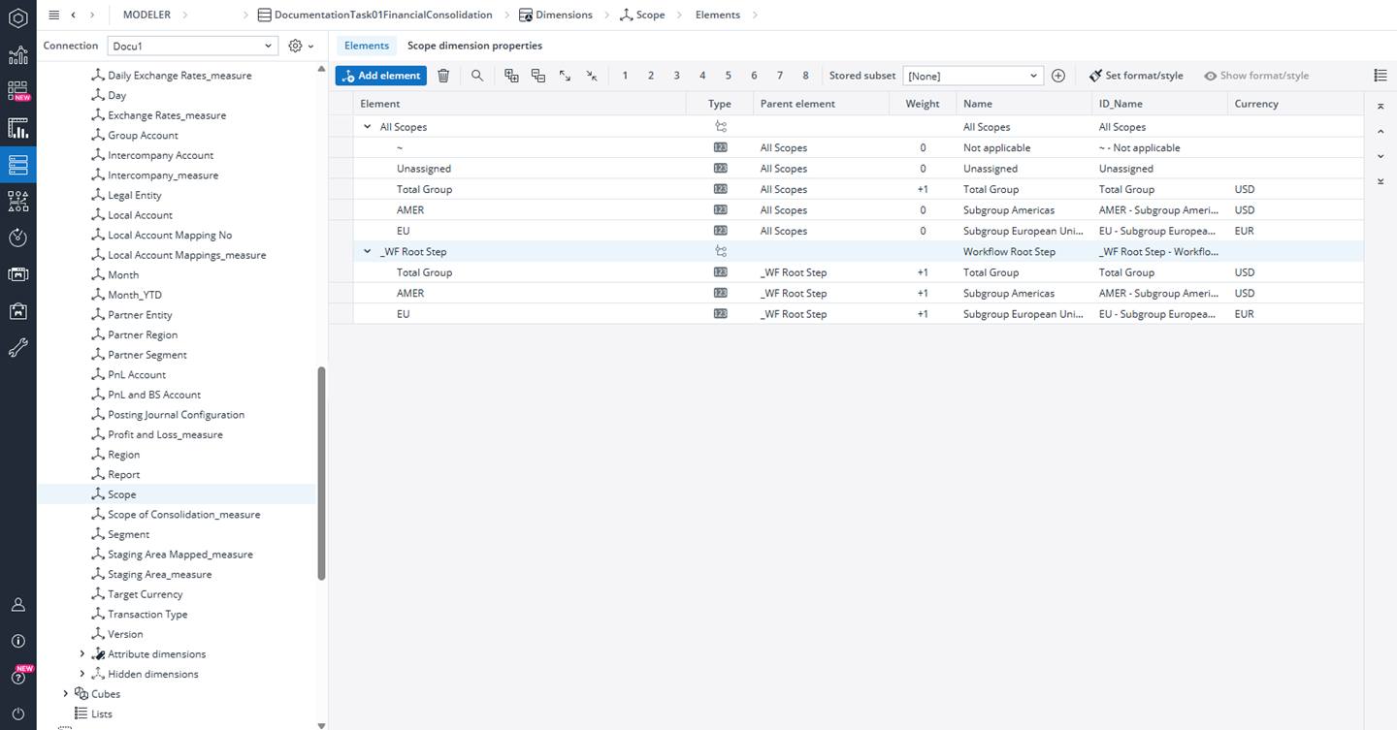Click the power logout icon
Image resolution: width=1397 pixels, height=730 pixels.
pos(17,714)
